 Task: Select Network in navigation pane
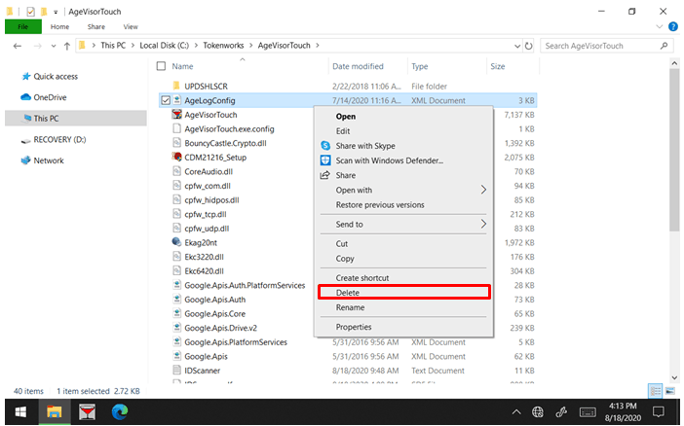(49, 160)
